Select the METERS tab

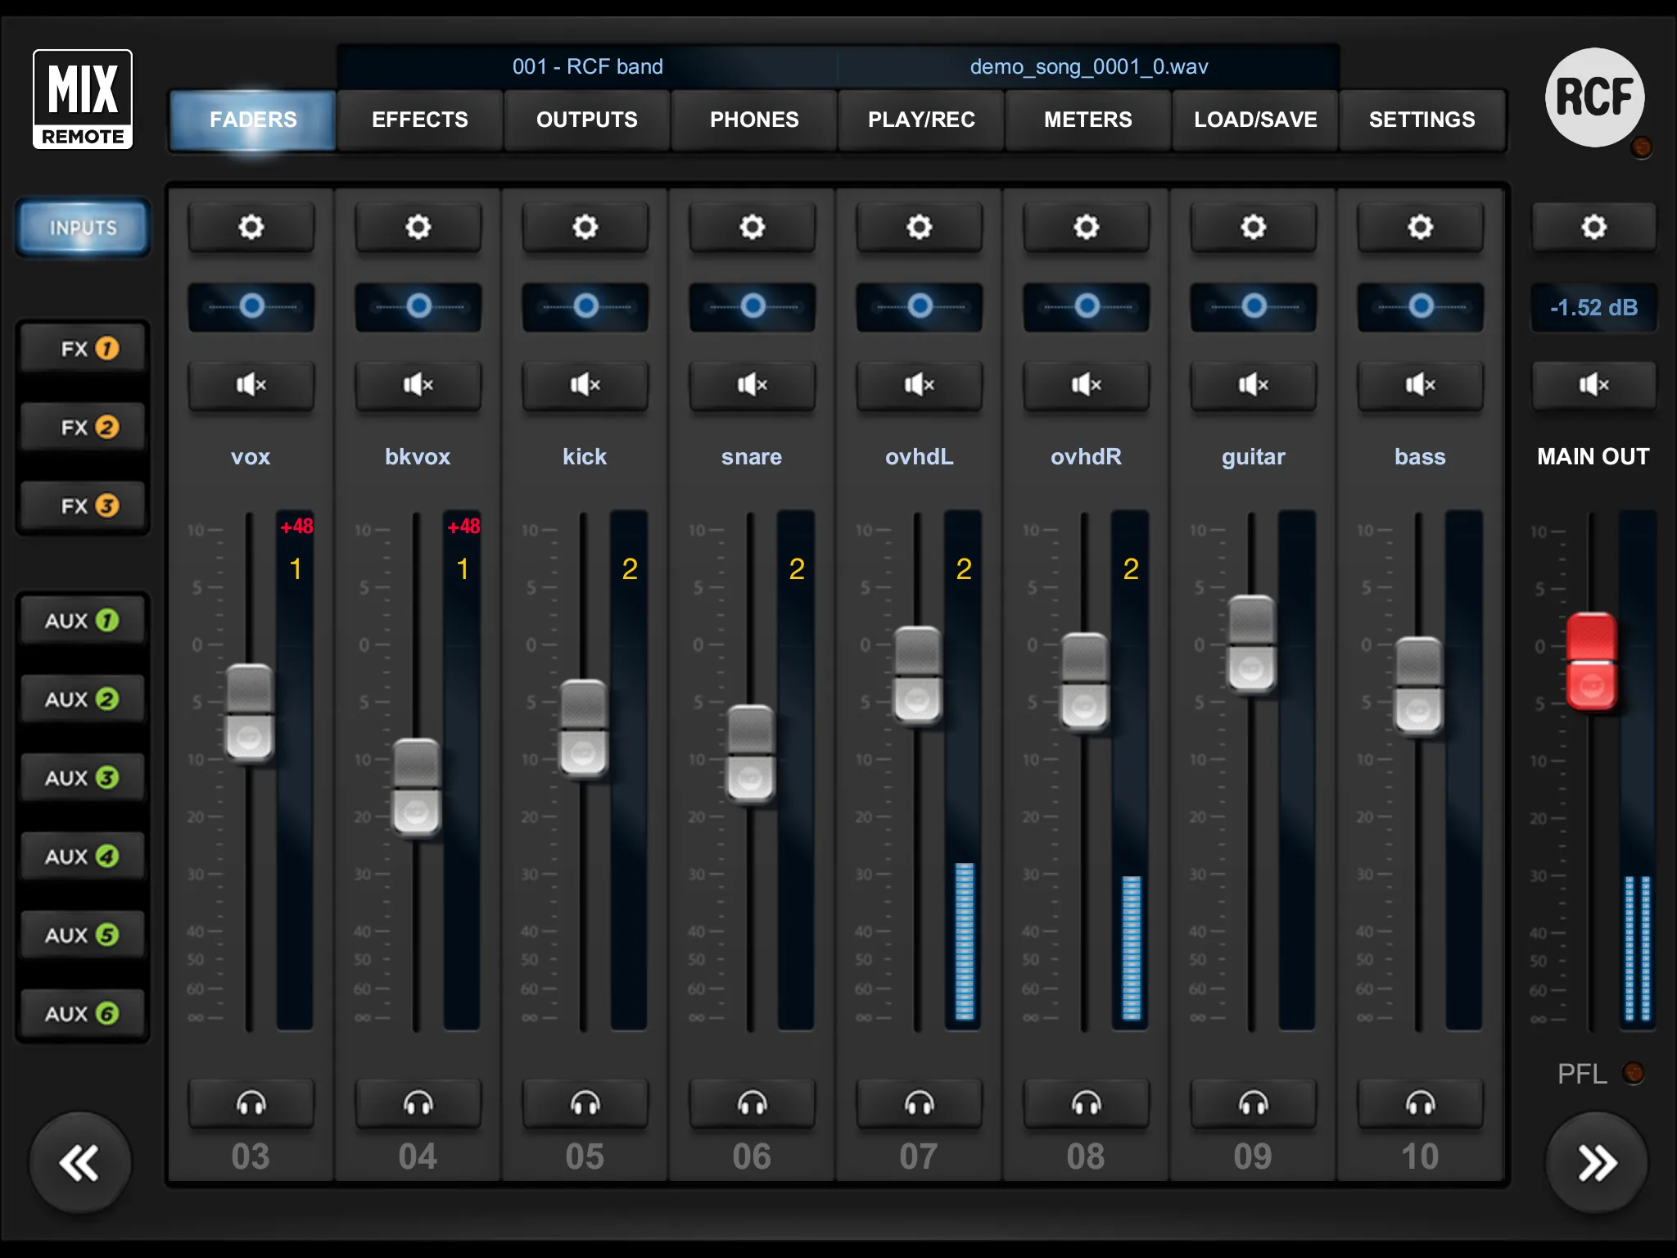coord(1087,120)
